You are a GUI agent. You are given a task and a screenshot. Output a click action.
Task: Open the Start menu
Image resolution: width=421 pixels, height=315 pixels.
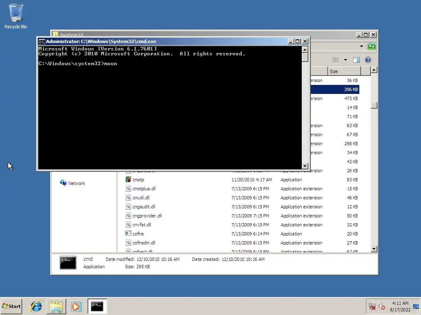pyautogui.click(x=11, y=306)
